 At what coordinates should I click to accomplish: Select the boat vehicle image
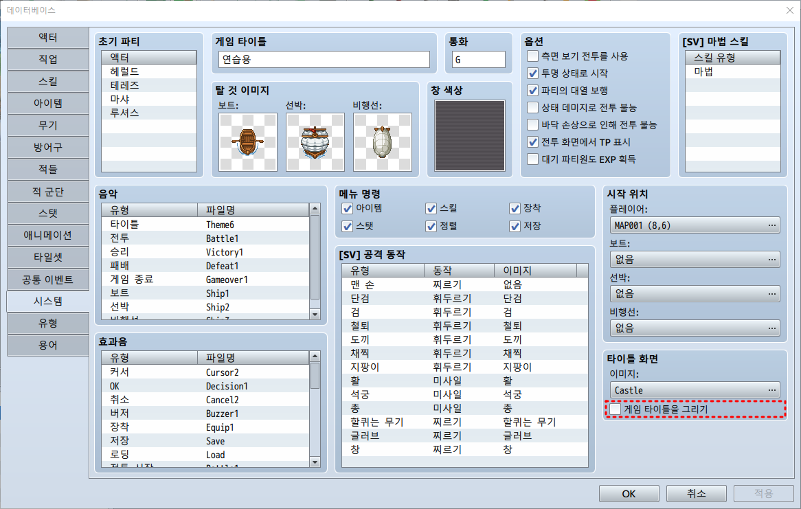[248, 142]
